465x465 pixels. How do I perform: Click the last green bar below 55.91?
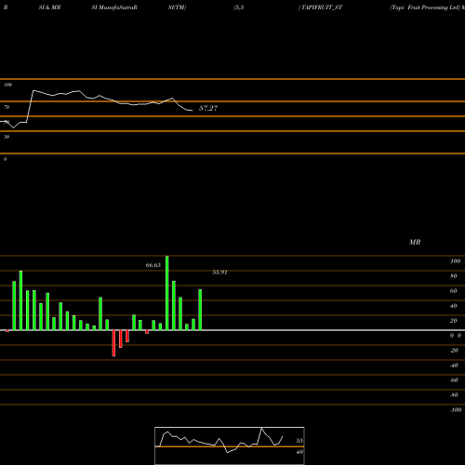[x=200, y=310]
